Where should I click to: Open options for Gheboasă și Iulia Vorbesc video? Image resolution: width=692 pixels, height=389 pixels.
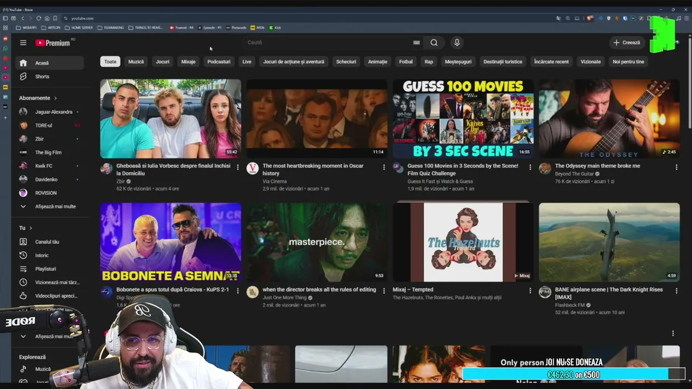click(x=237, y=167)
